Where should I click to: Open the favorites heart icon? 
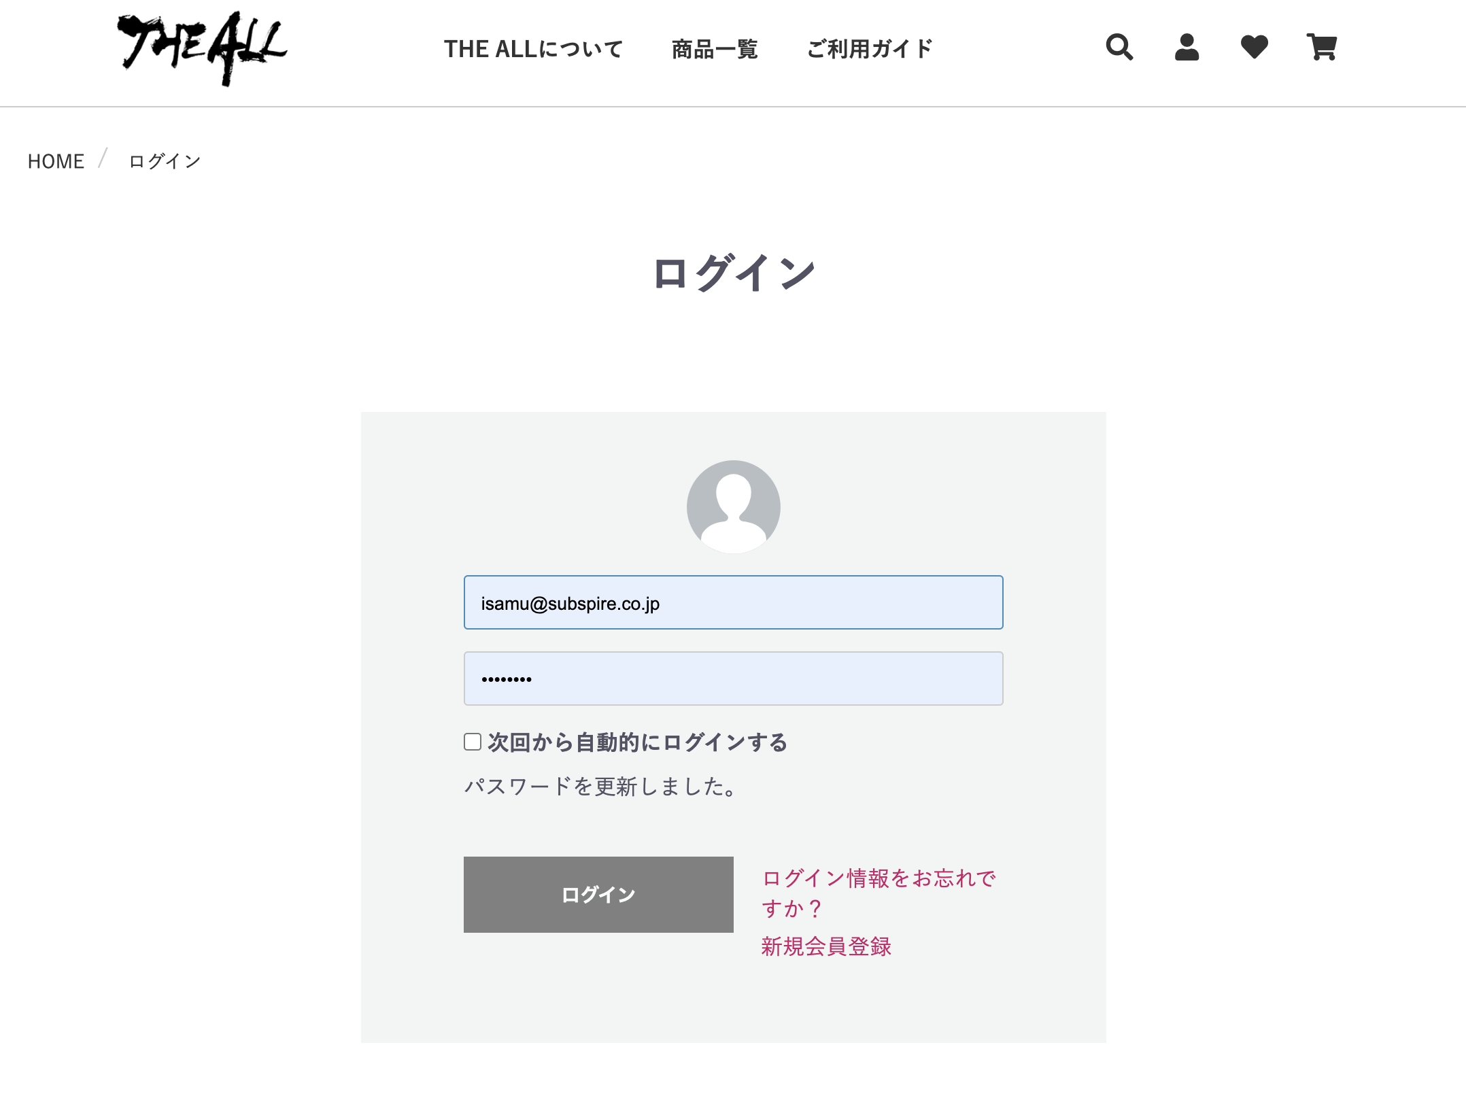[x=1254, y=47]
